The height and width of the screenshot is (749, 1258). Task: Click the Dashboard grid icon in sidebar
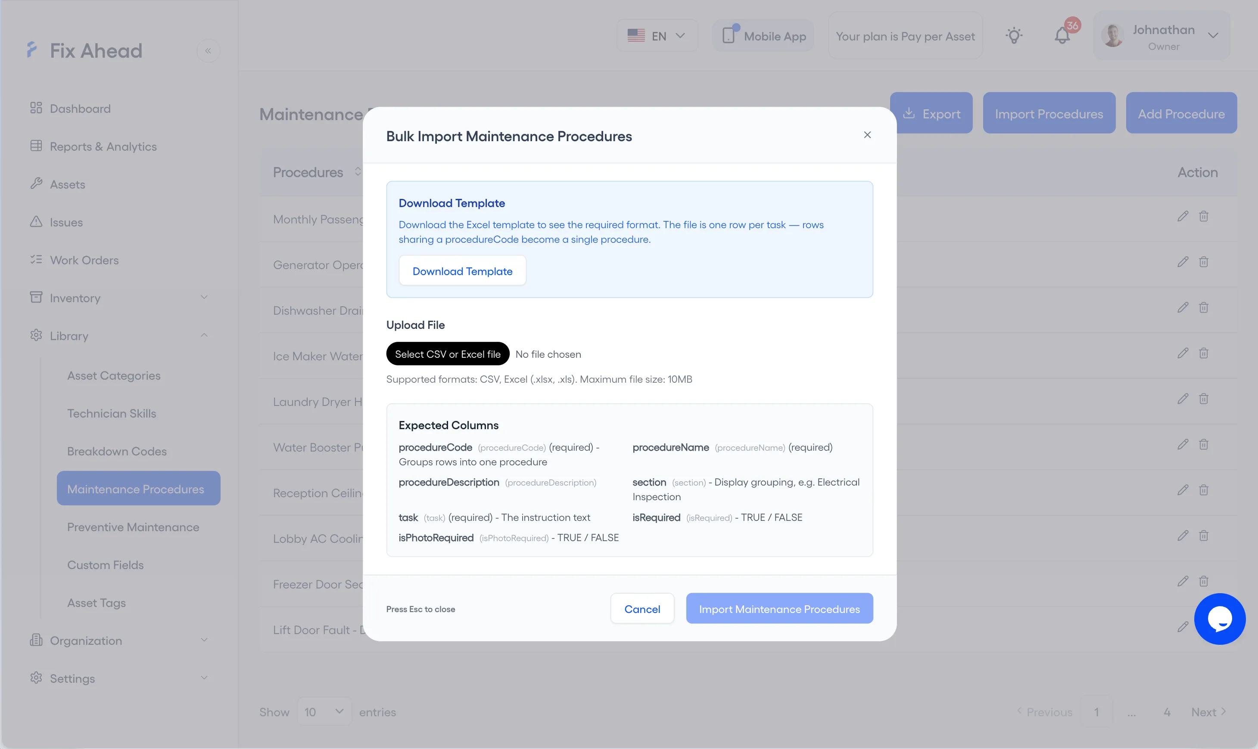tap(36, 108)
